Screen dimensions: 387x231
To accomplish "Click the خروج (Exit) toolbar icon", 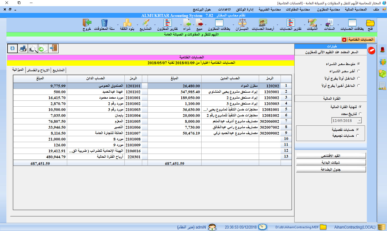I will (x=87, y=24).
